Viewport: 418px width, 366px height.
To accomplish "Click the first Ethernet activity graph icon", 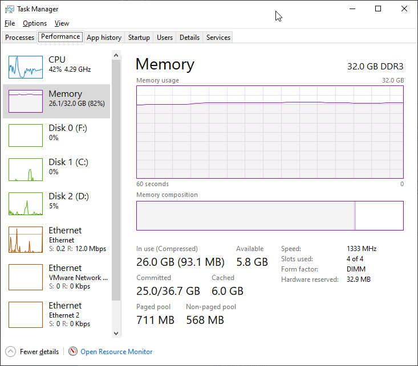I will pyautogui.click(x=26, y=240).
